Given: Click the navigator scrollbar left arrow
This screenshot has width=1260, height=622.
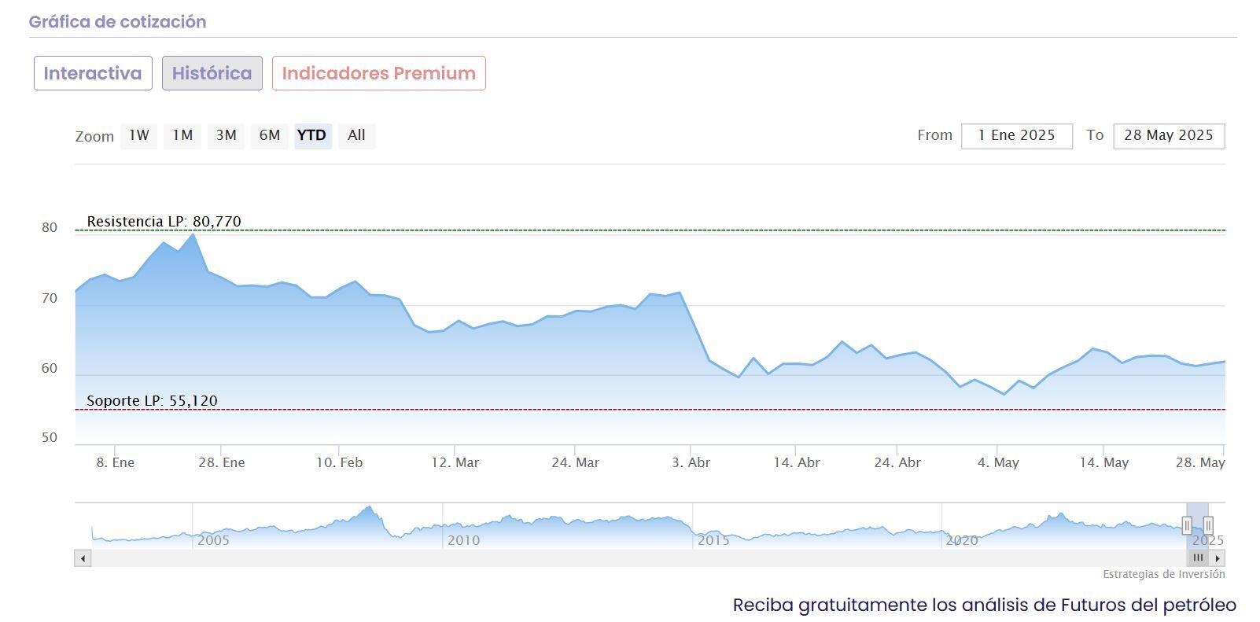Looking at the screenshot, I should [83, 558].
